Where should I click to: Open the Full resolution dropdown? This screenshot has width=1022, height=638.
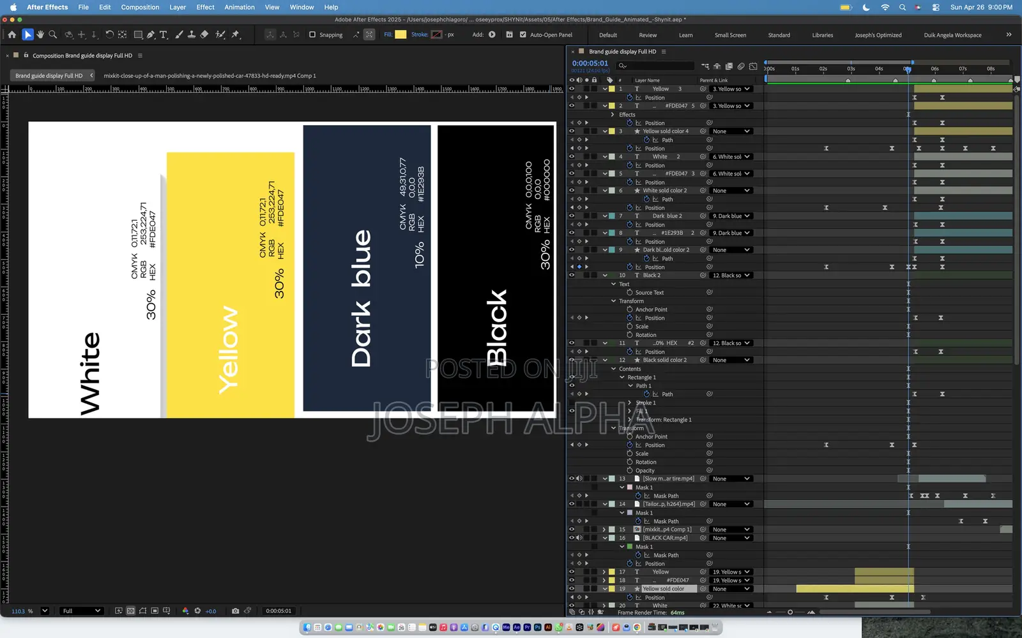click(81, 611)
